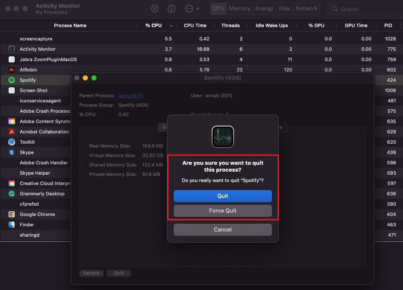Switch to the CPU tab

click(218, 9)
